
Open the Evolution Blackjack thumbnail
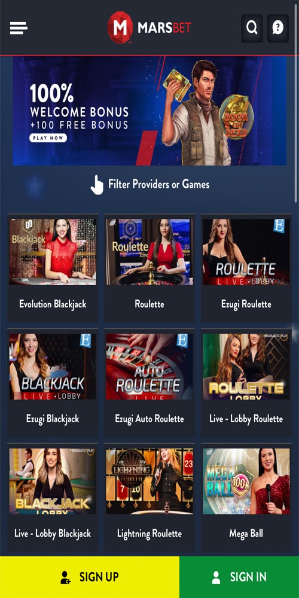coord(53,252)
